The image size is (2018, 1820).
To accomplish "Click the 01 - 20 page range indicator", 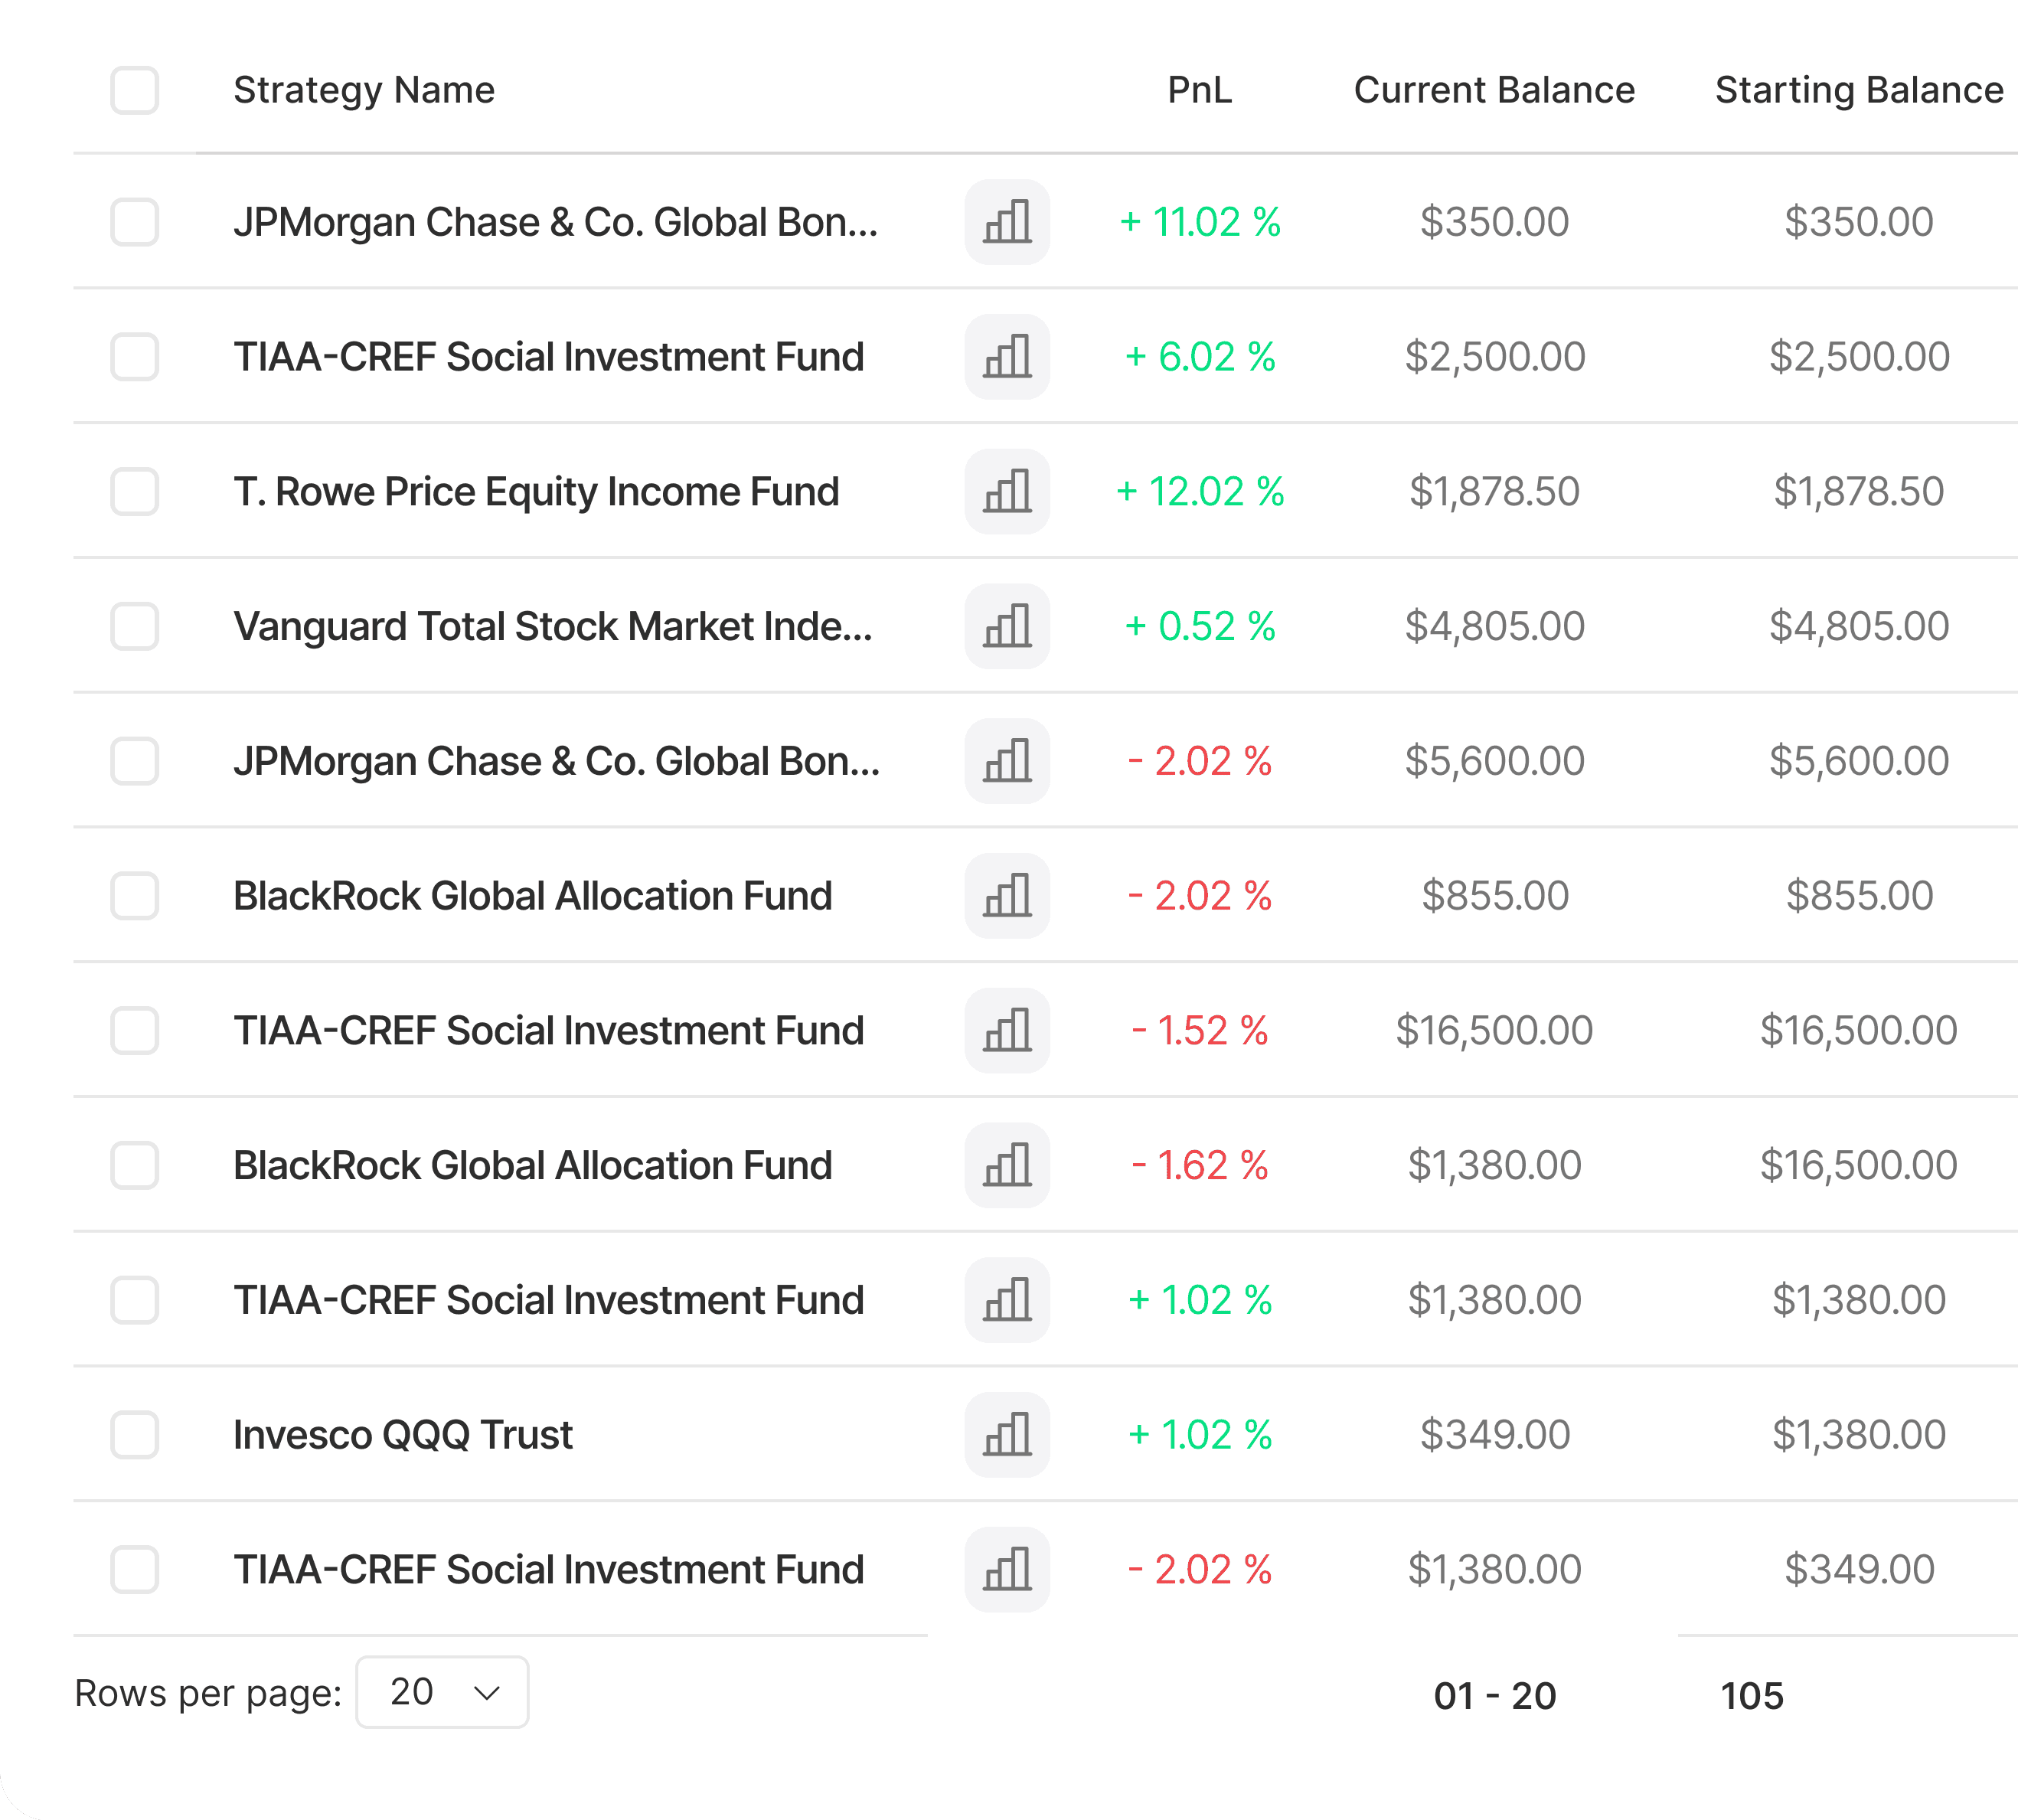I will 1495,1696.
